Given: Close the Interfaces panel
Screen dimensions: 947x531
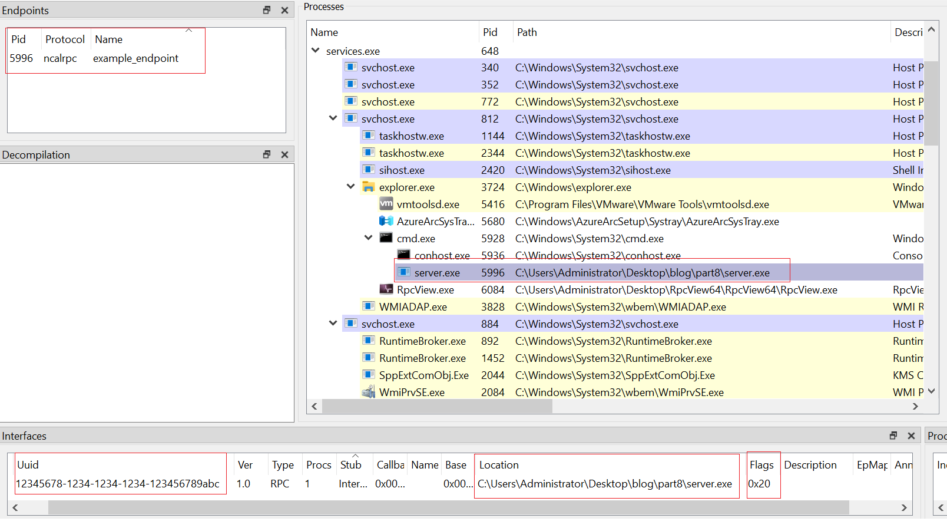Looking at the screenshot, I should click(911, 436).
